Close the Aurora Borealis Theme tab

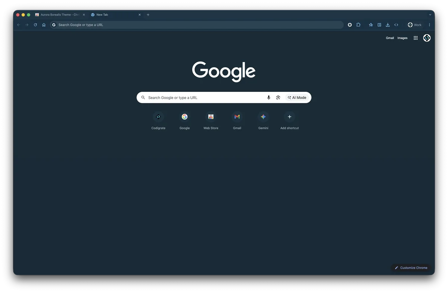(84, 15)
